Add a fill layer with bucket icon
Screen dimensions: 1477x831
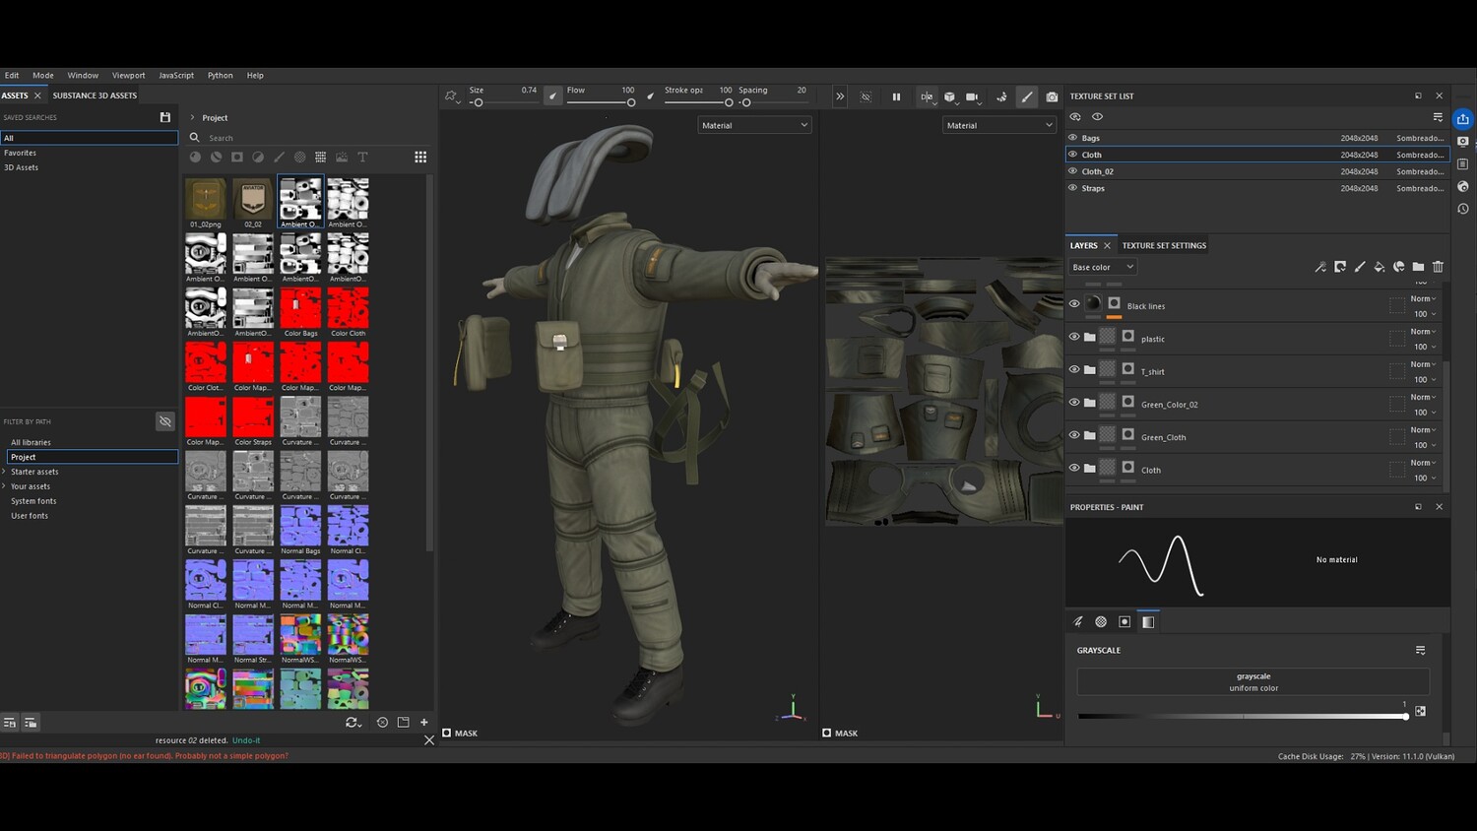coord(1380,267)
